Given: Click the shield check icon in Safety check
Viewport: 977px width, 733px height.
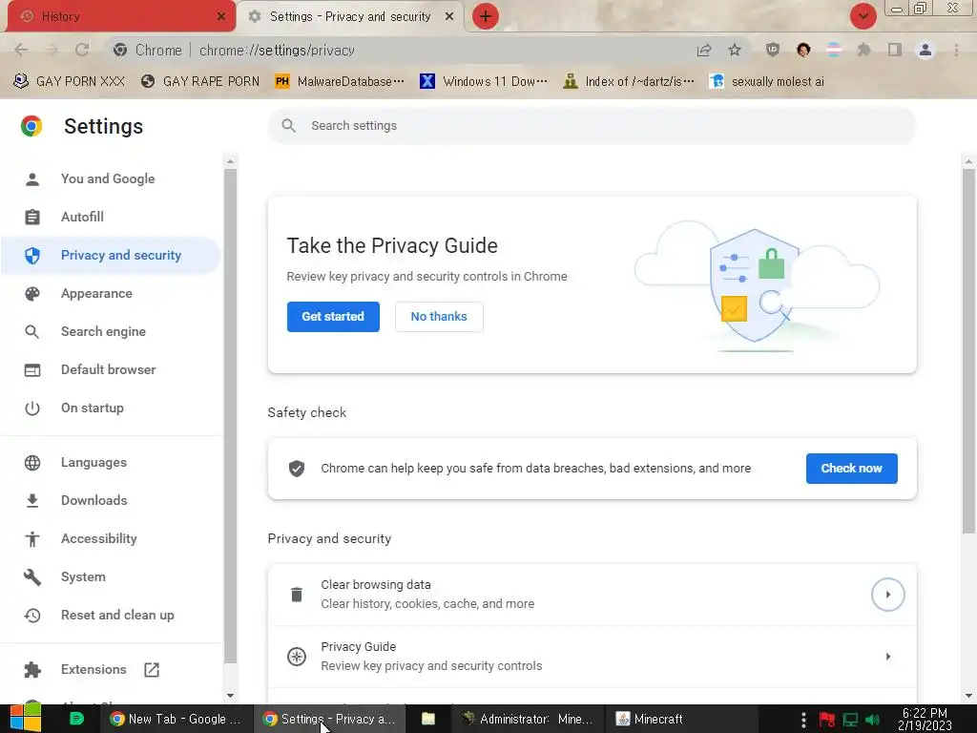Looking at the screenshot, I should point(297,469).
